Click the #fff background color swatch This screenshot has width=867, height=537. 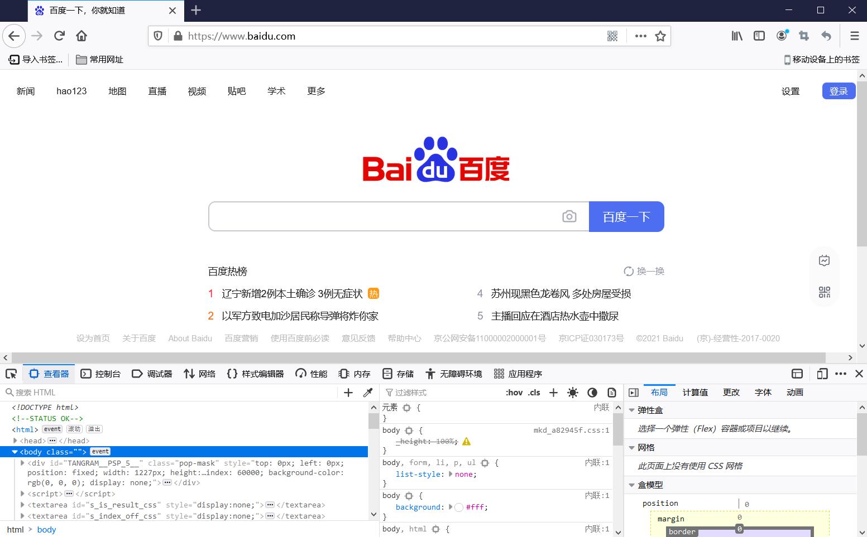459,507
